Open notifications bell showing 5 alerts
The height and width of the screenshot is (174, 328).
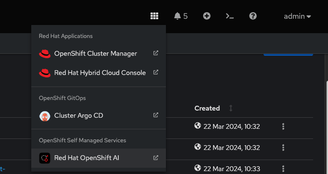181,16
